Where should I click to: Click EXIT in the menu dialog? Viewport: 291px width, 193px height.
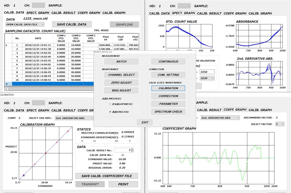click(x=145, y=122)
